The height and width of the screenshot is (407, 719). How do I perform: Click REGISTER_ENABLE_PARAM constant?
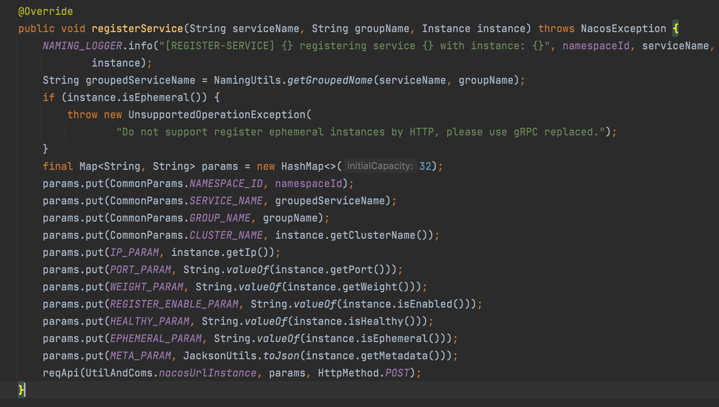[x=174, y=304]
